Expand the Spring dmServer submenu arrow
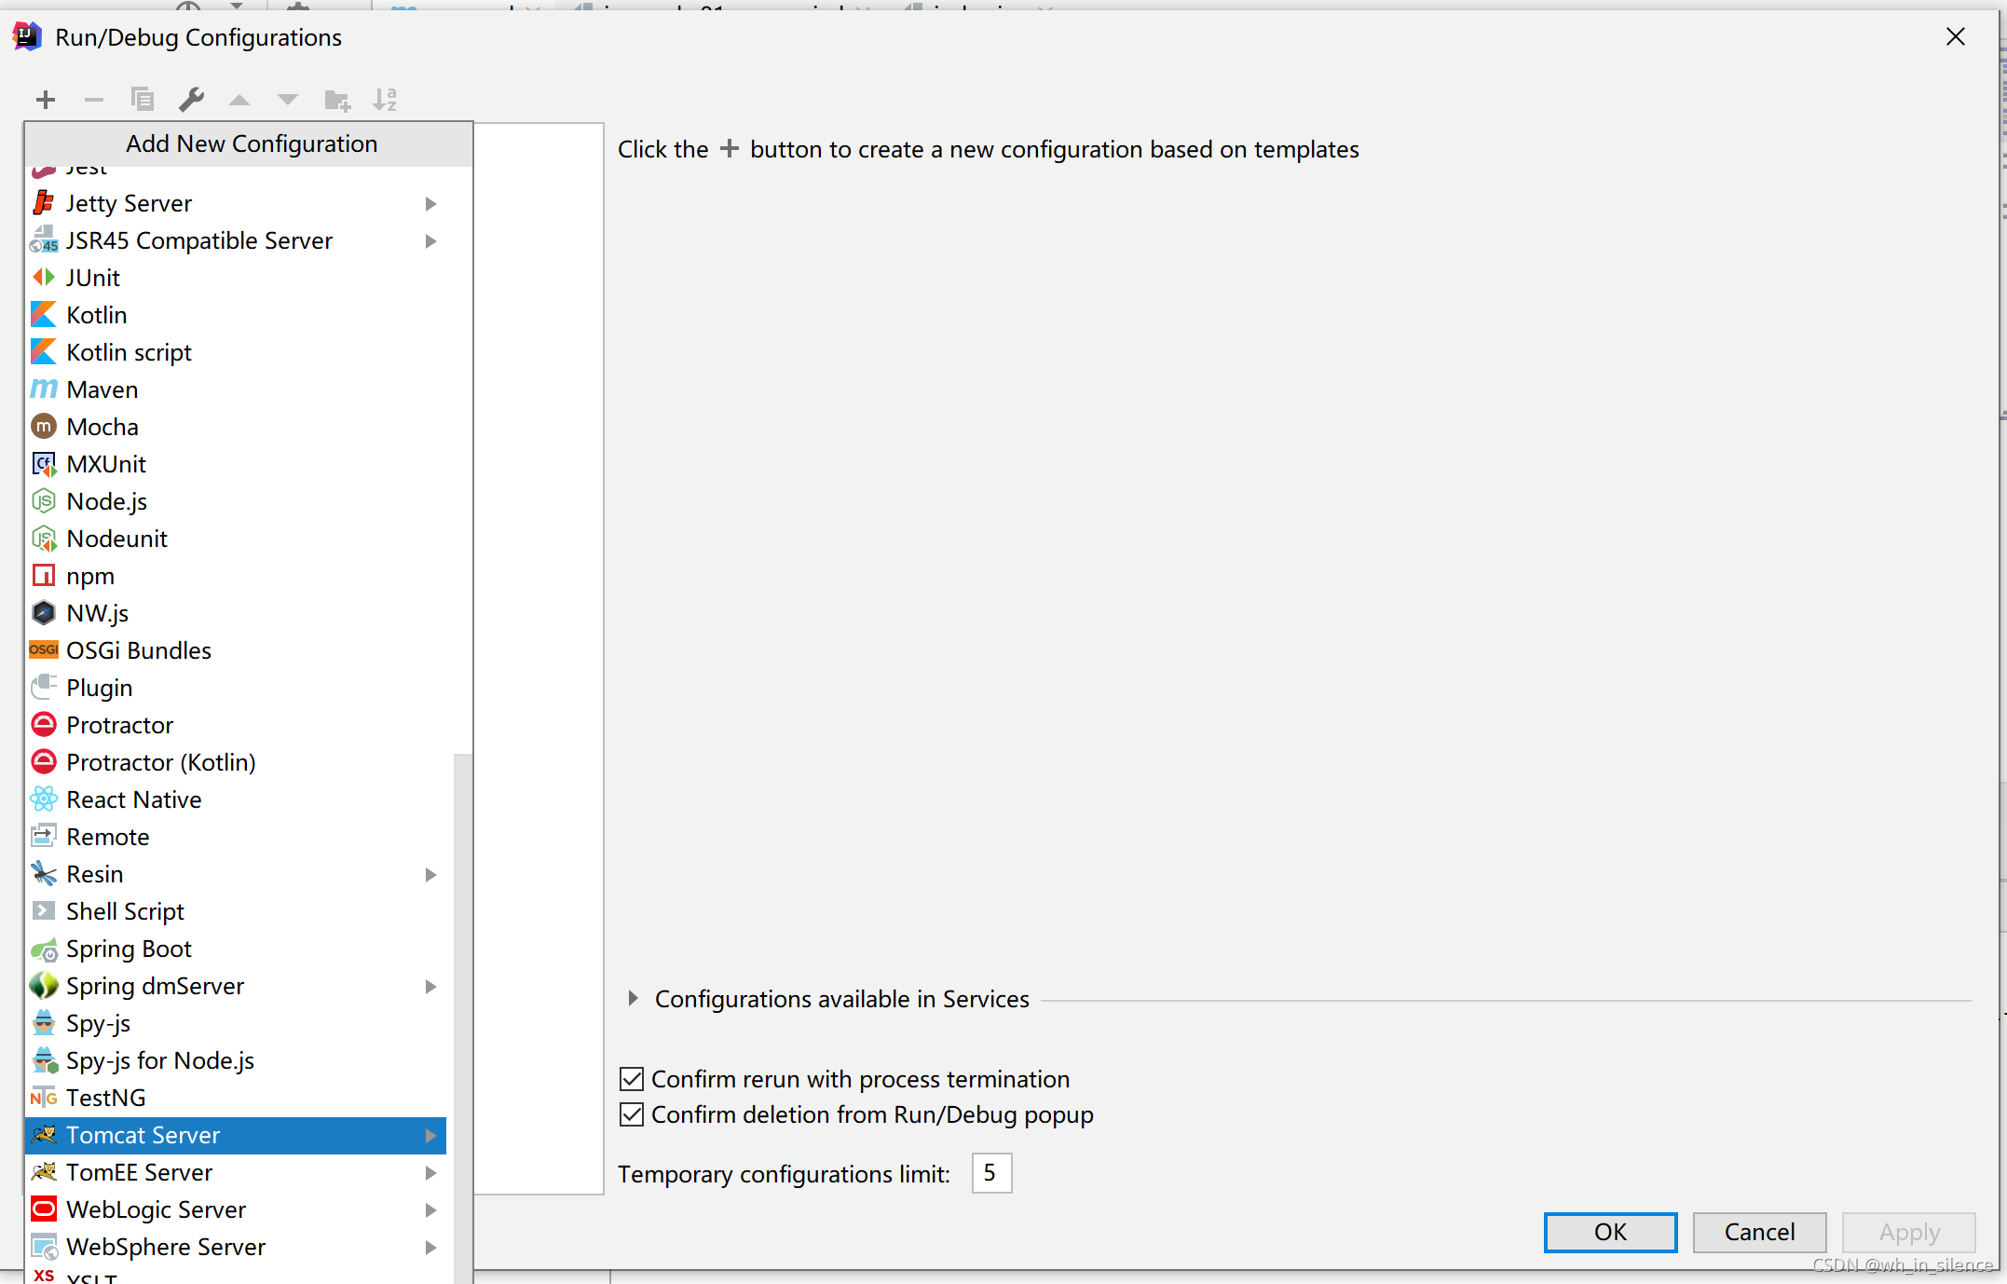This screenshot has width=2007, height=1284. tap(430, 986)
